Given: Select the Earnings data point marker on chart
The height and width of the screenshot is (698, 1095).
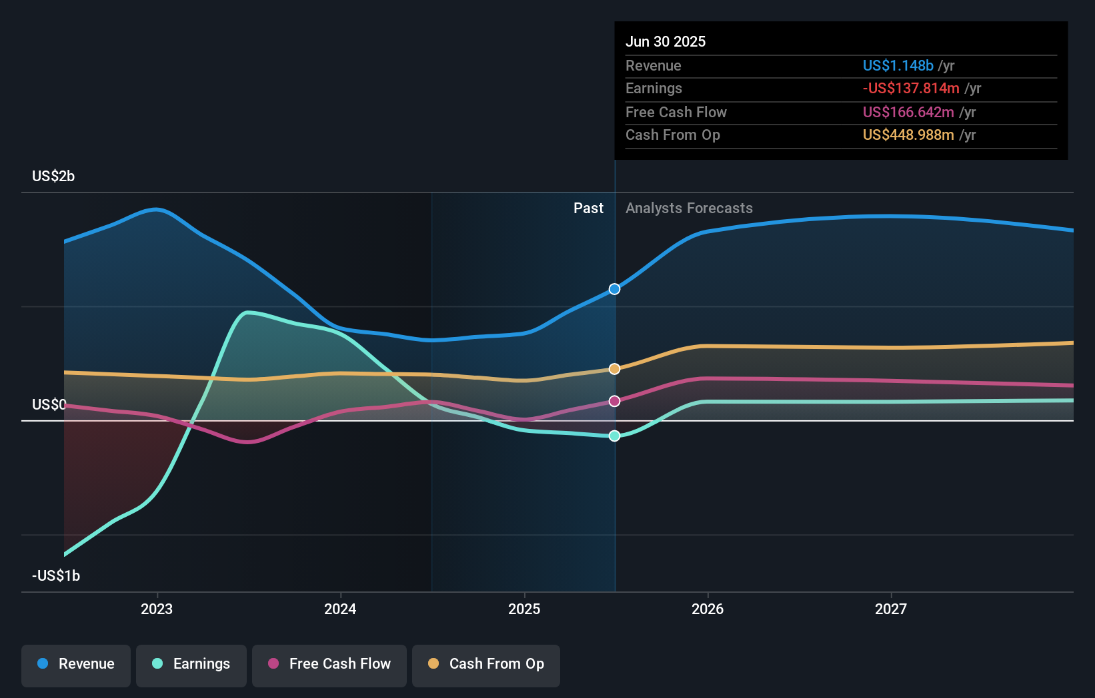Looking at the screenshot, I should pos(614,436).
